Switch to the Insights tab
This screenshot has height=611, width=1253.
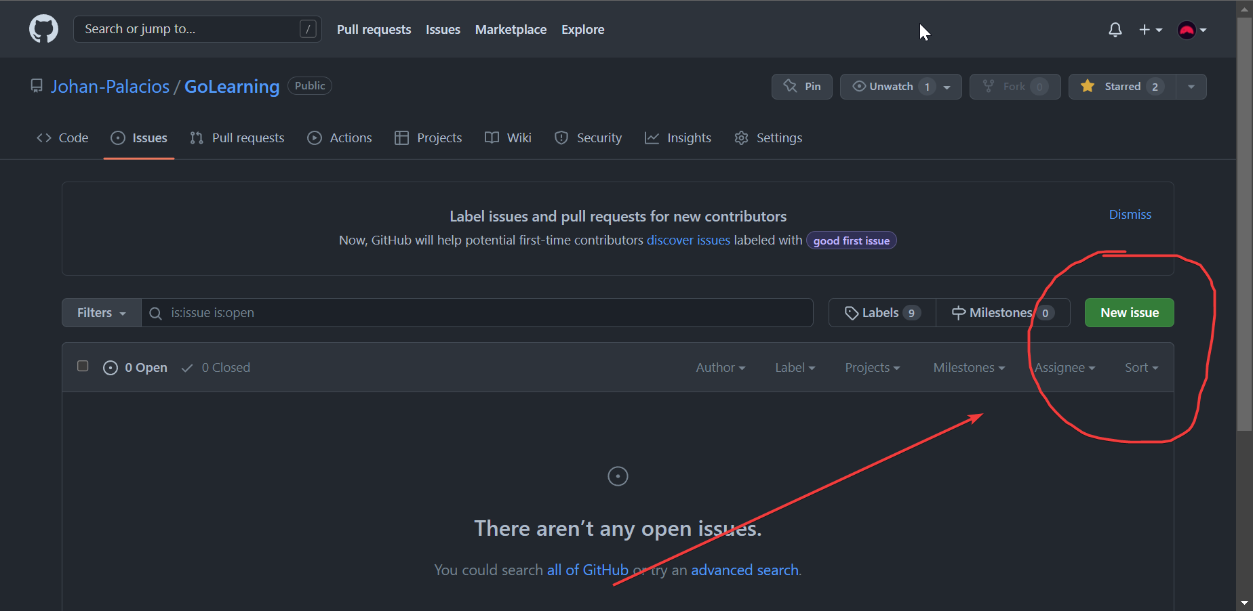[678, 138]
